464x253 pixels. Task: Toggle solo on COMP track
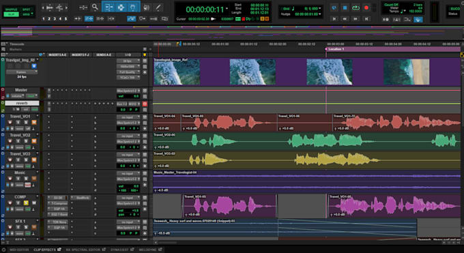coord(26,203)
